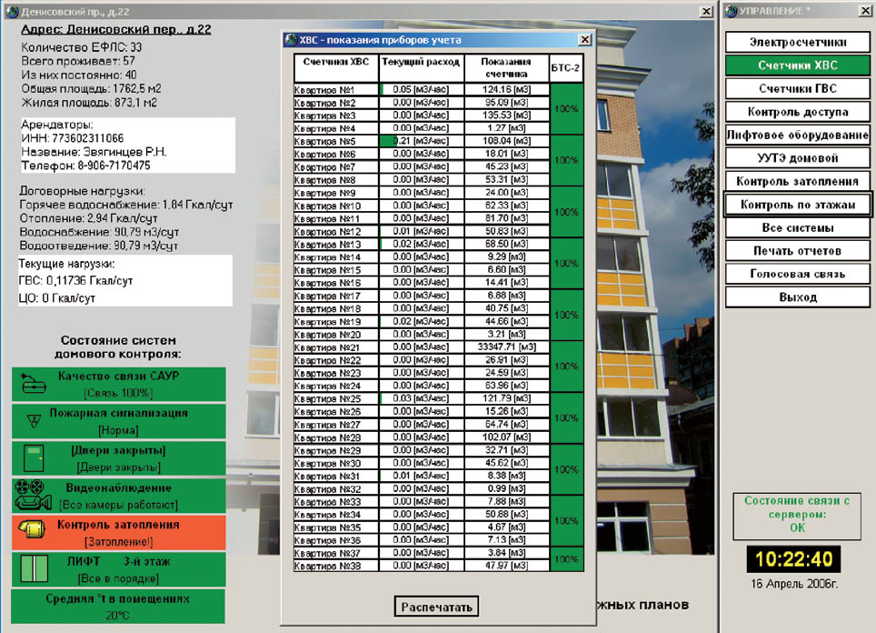The height and width of the screenshot is (633, 876).
Task: Click the red Затопление! alert tile
Action: click(x=118, y=532)
